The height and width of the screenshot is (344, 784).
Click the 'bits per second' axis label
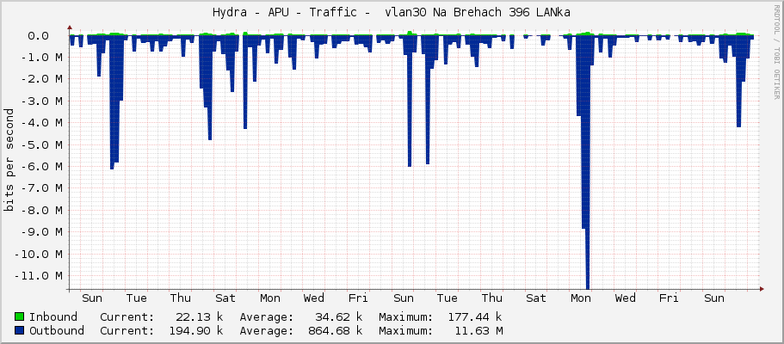tap(9, 160)
